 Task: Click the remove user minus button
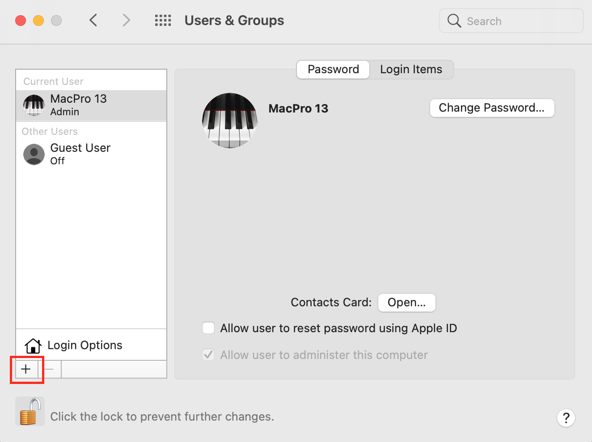(49, 369)
